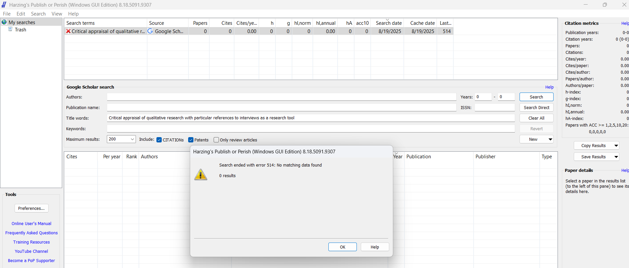
Task: Toggle the Patents checkbox
Action: point(191,140)
